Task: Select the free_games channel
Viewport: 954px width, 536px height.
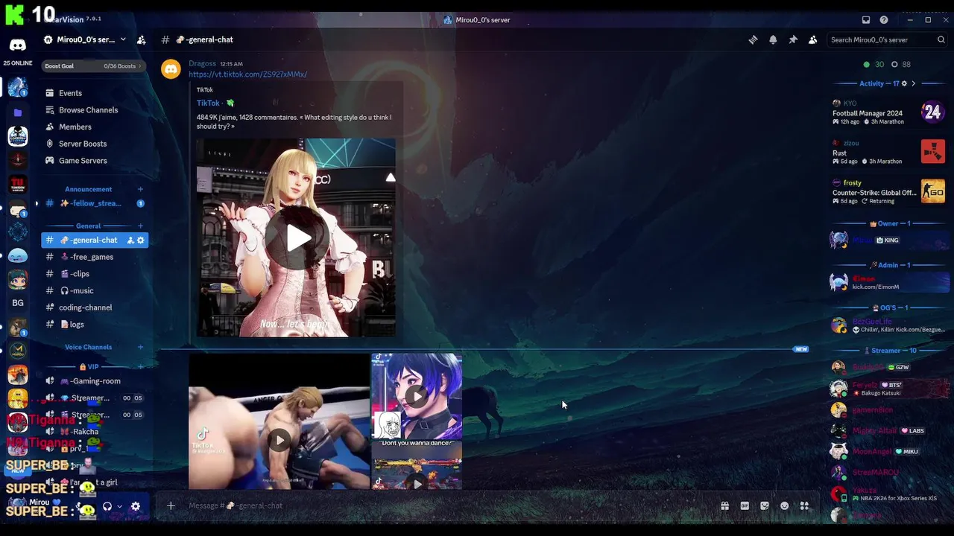Action: (x=95, y=257)
